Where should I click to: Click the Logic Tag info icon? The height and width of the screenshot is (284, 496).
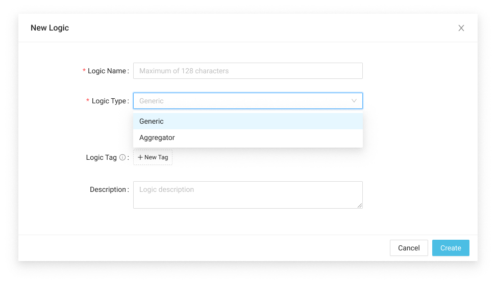[x=122, y=158]
